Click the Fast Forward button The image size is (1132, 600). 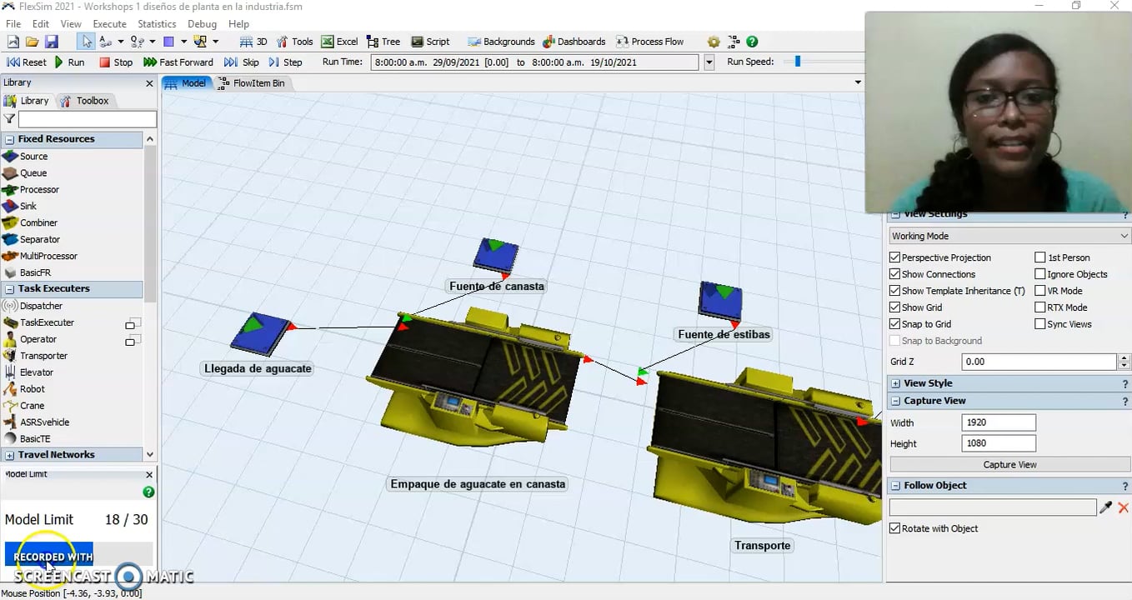(x=178, y=62)
